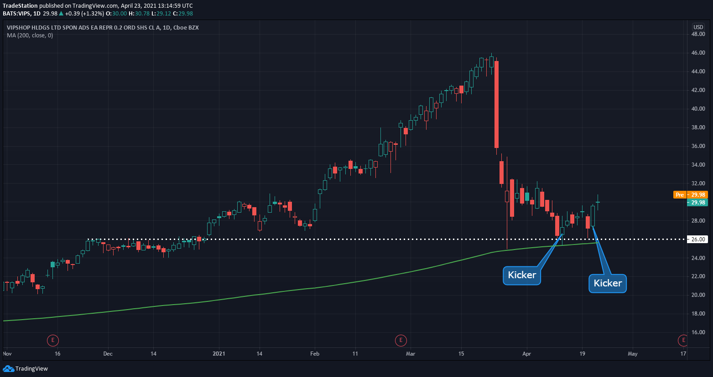Screen dimensions: 713x377
Task: Click the 40.00 price axis label
Action: [698, 109]
